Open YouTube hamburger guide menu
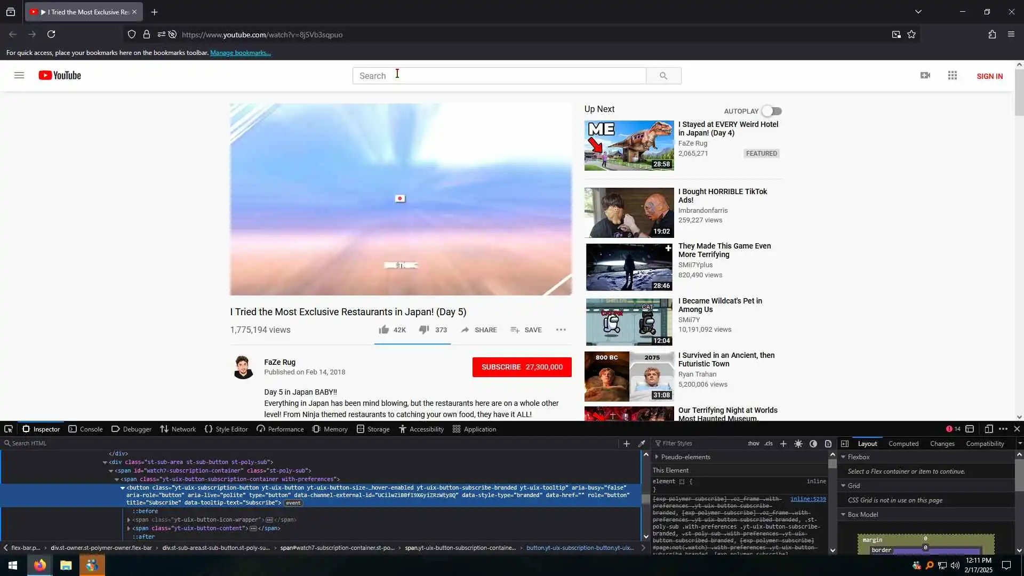1024x576 pixels. (x=19, y=76)
